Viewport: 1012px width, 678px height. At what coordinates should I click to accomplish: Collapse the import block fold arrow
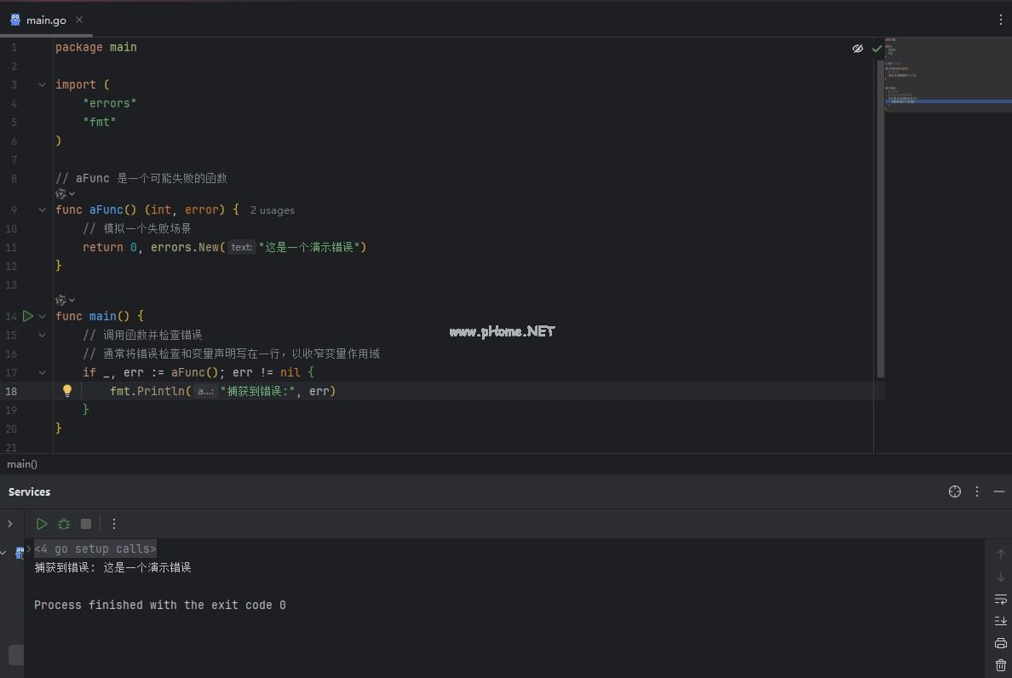pos(43,84)
